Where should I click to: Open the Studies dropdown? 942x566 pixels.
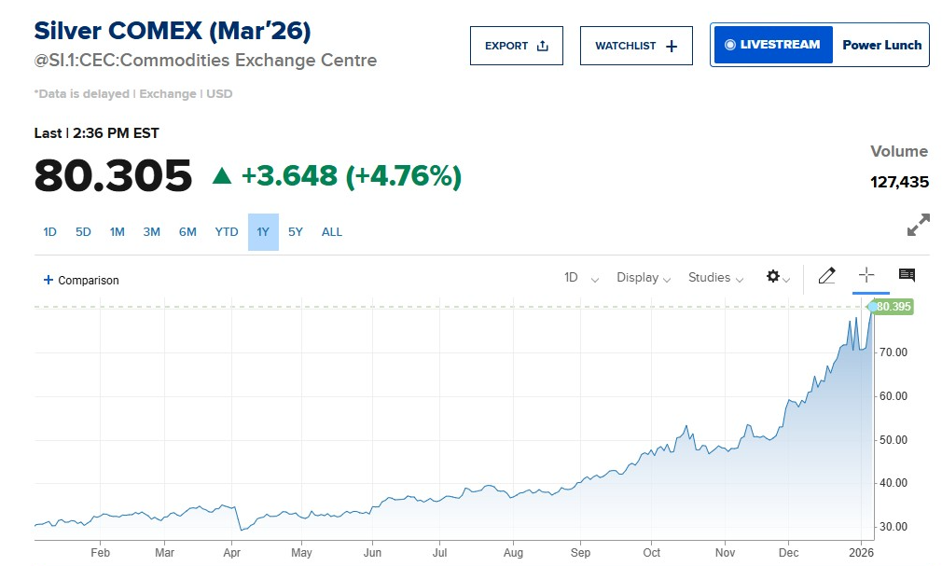pyautogui.click(x=715, y=278)
